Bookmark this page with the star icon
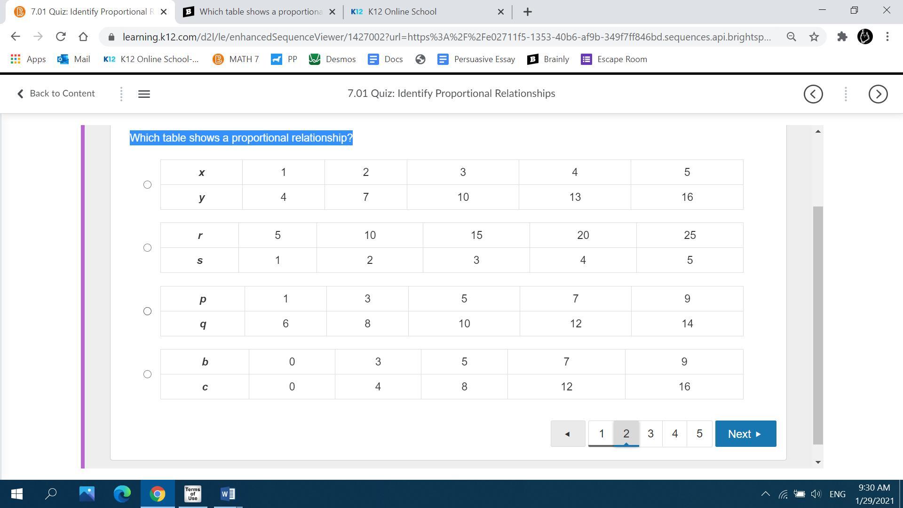 814,37
